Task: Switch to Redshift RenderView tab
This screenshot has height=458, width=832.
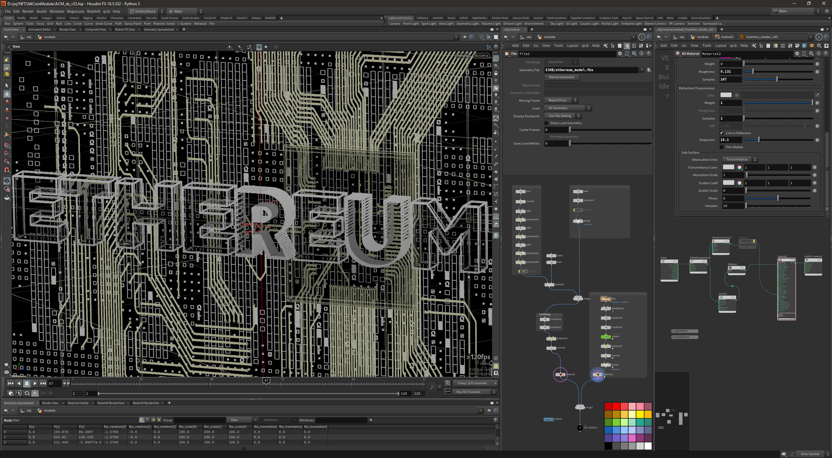Action: [111, 403]
